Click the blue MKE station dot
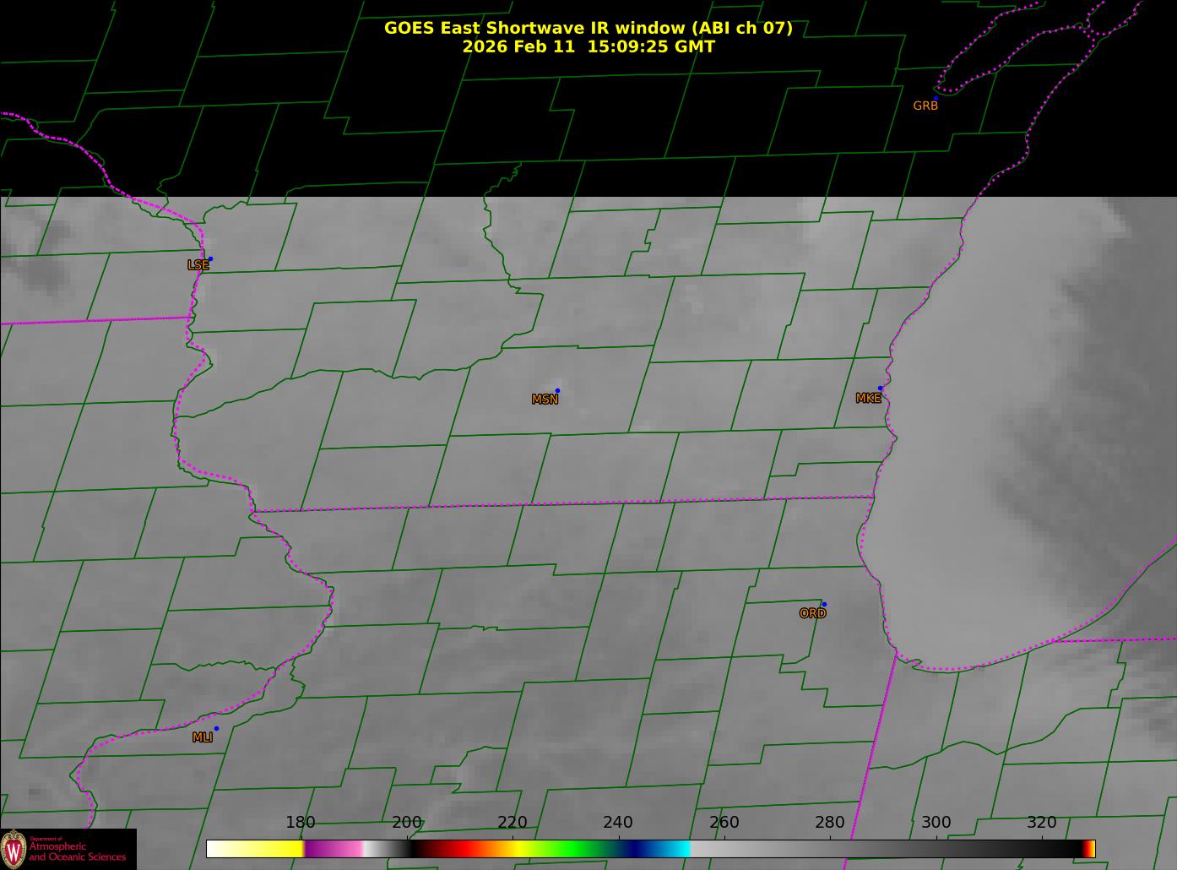Image resolution: width=1177 pixels, height=870 pixels. [880, 389]
